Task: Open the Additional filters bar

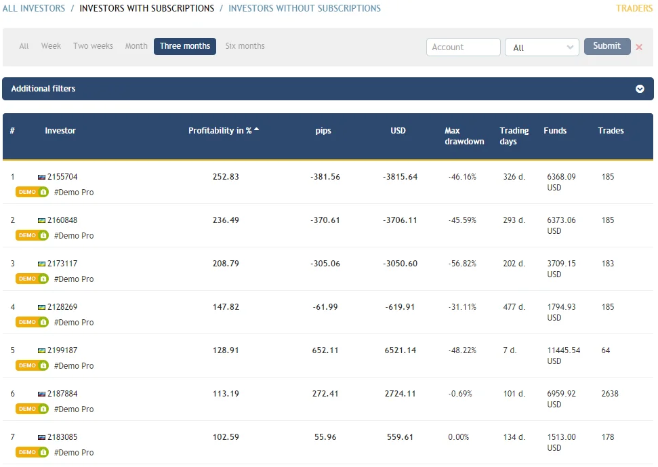Action: pos(328,89)
